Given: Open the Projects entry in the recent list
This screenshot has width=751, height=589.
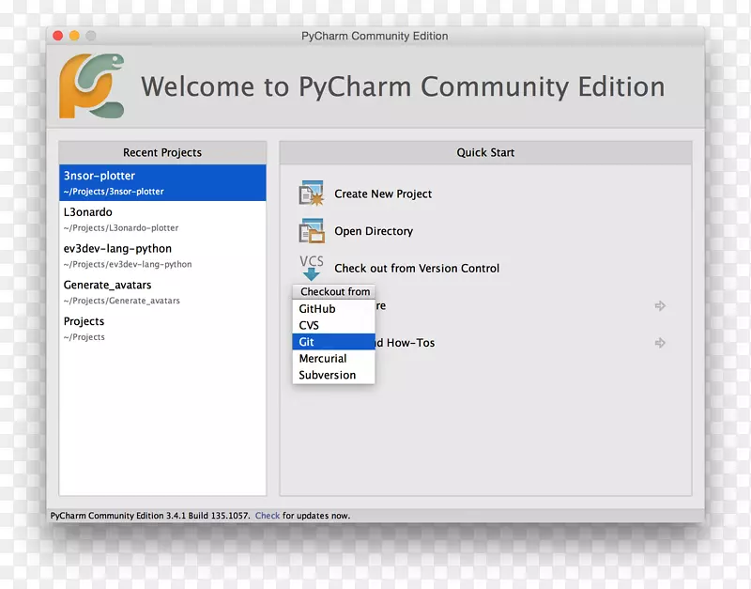Looking at the screenshot, I should (162, 328).
